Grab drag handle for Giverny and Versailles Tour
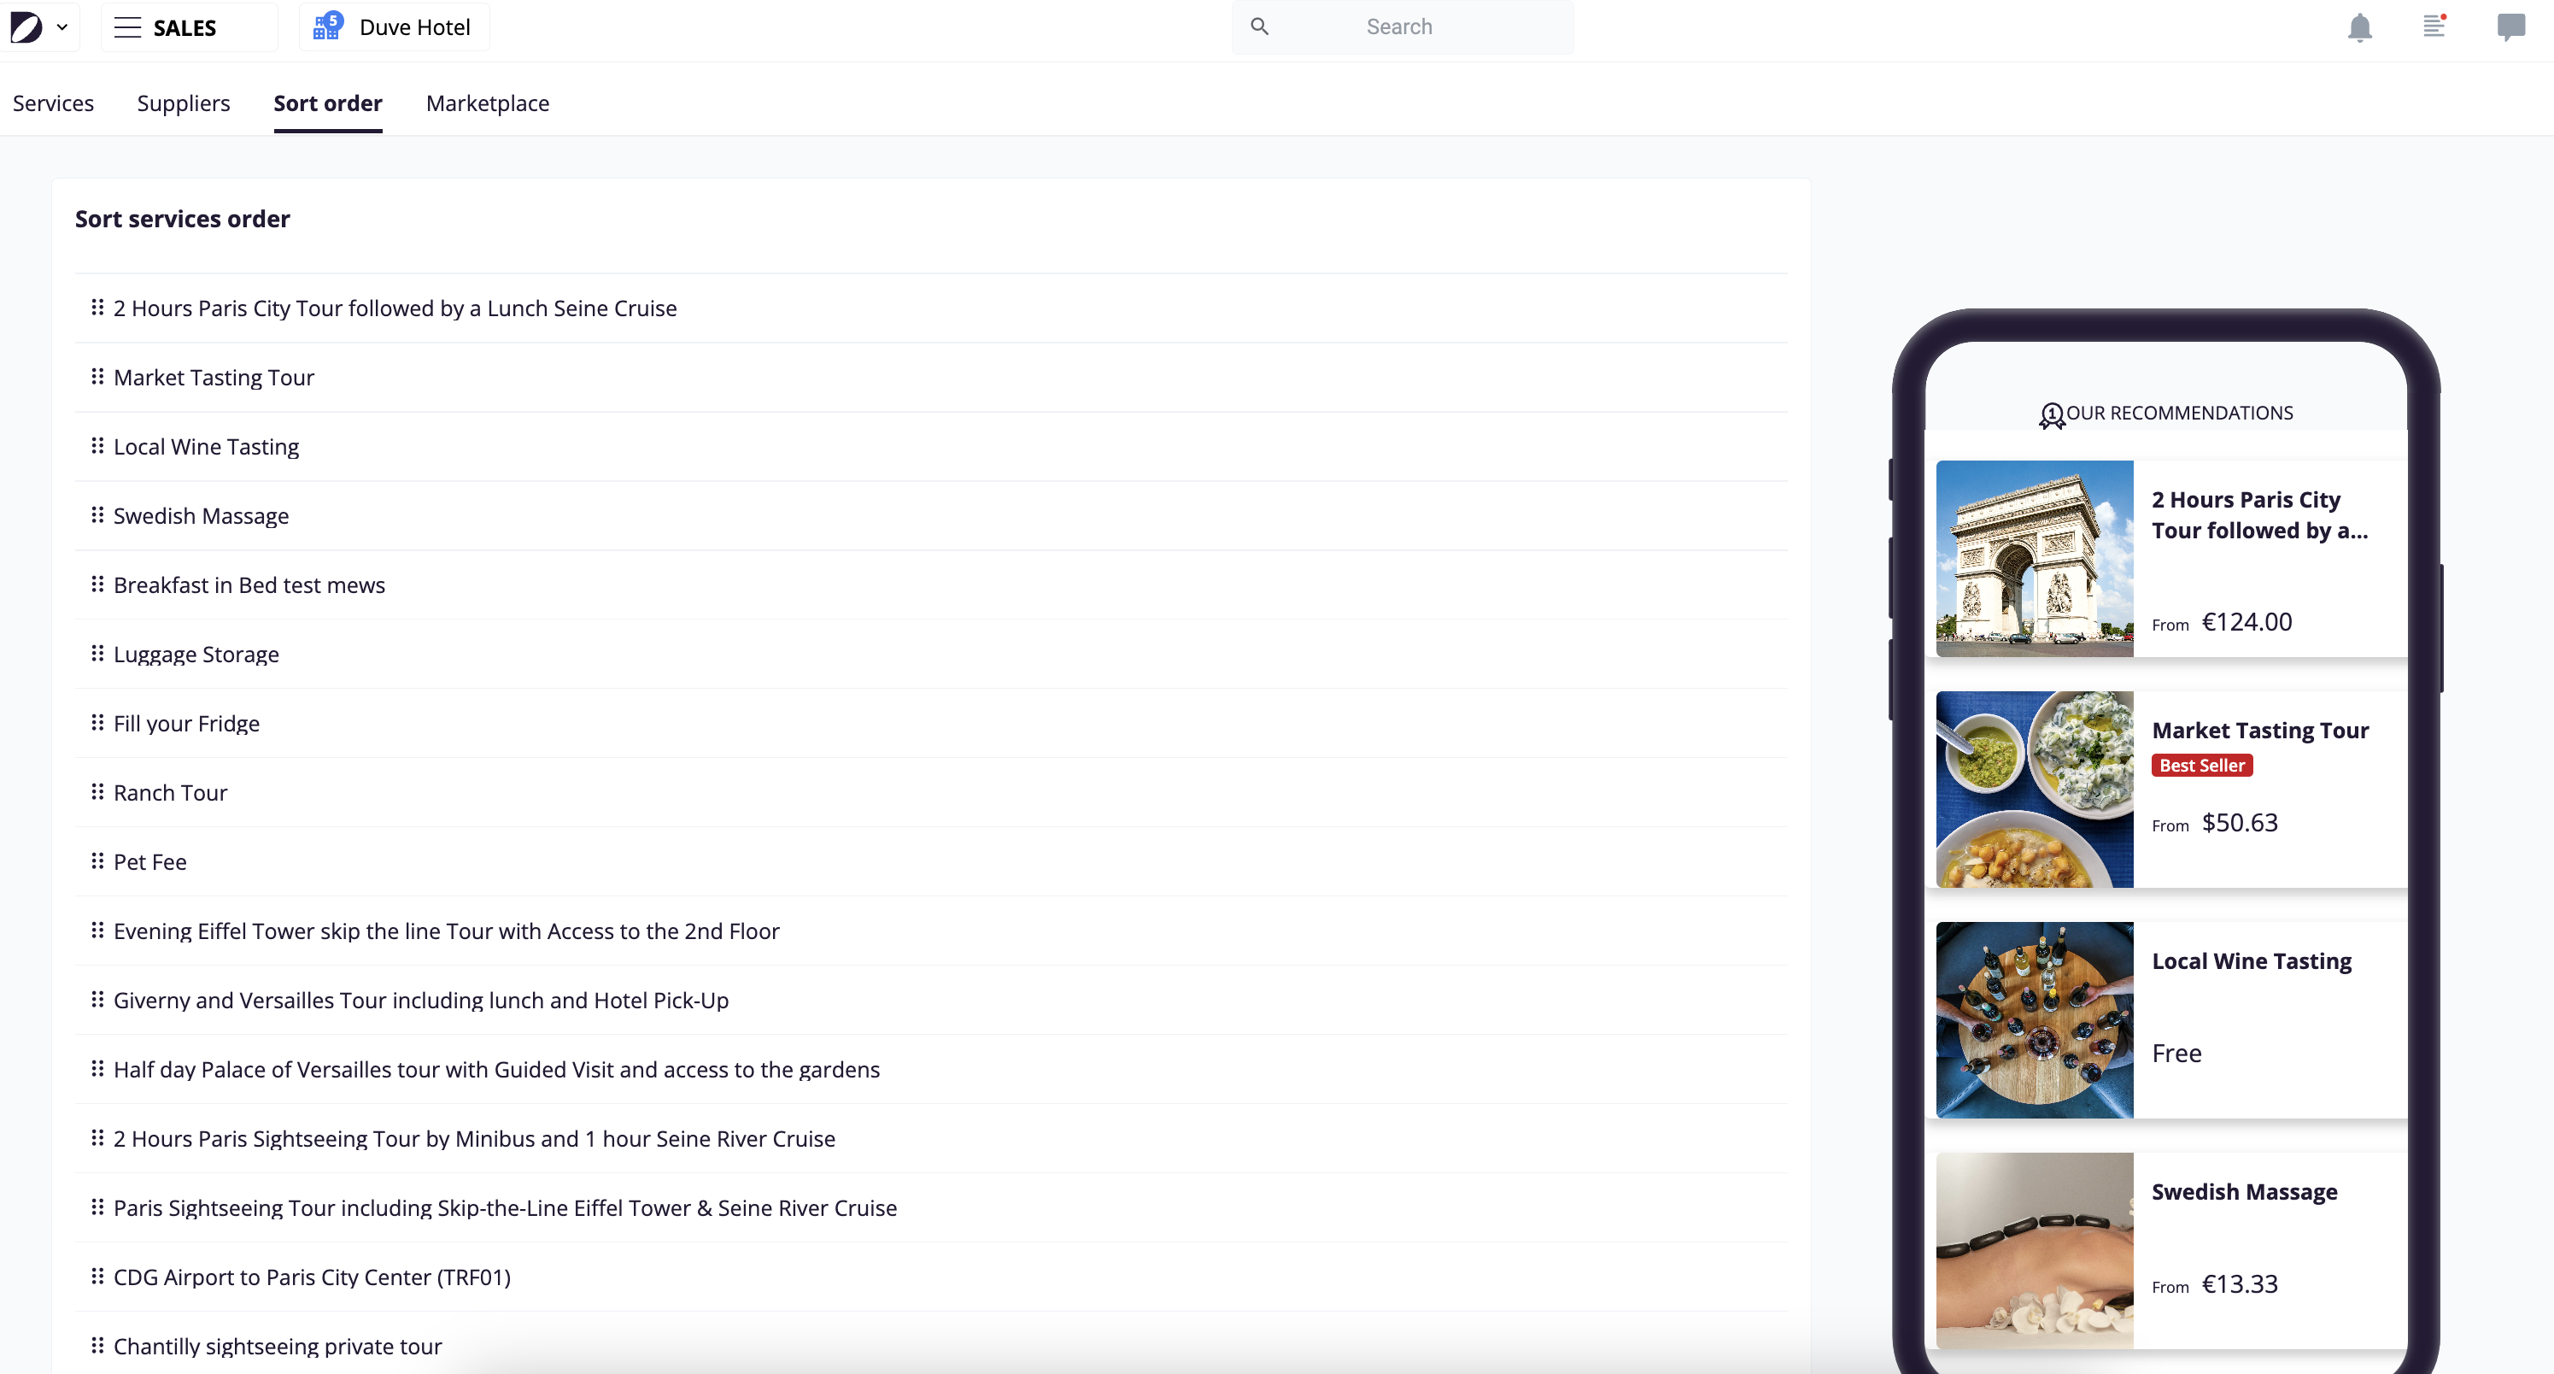This screenshot has height=1374, width=2554. 97,999
